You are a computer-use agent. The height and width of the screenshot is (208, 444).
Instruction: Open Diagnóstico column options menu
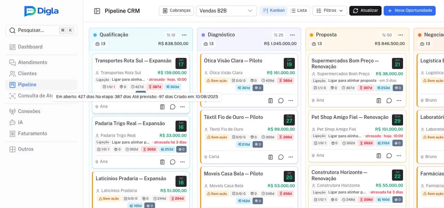(292, 35)
